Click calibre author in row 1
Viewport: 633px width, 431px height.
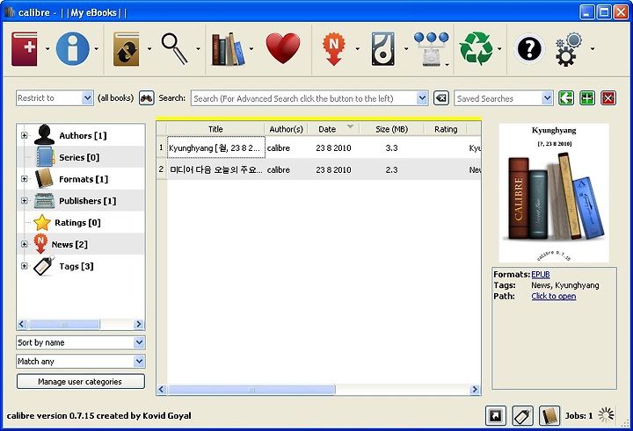287,148
